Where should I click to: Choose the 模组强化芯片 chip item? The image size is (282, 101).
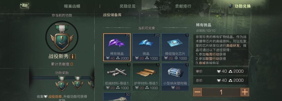tap(175, 47)
